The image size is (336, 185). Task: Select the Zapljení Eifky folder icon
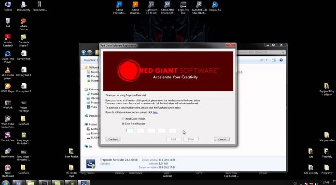coord(326,89)
